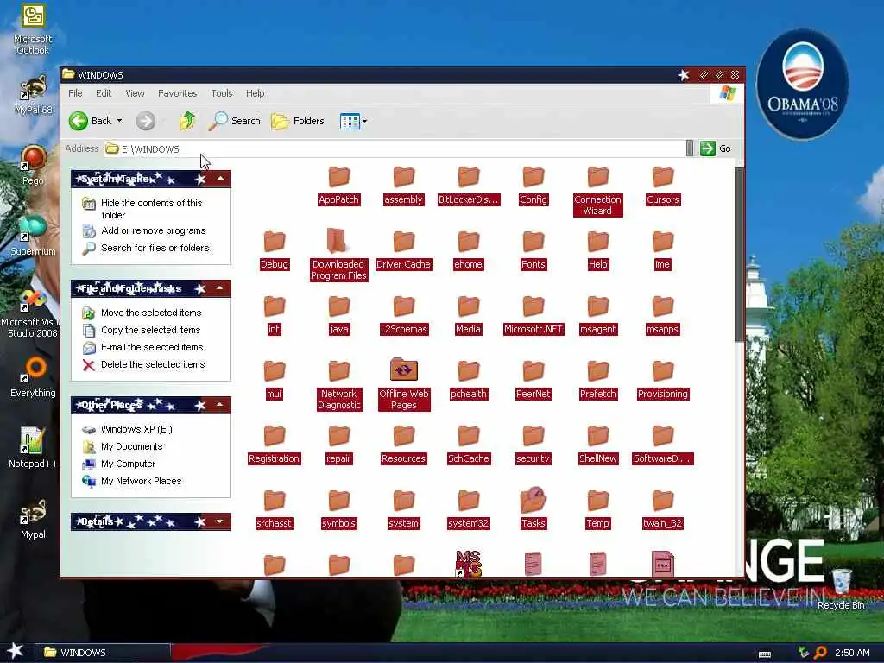Open the Search toolbar button
884x663 pixels.
[x=234, y=121]
